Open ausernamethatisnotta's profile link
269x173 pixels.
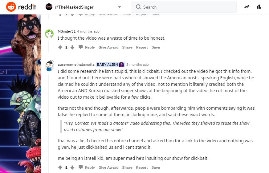76,65
